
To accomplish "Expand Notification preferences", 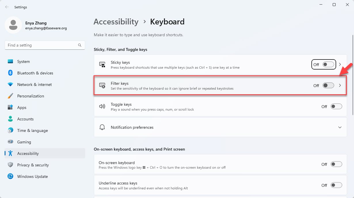I will click(x=340, y=127).
